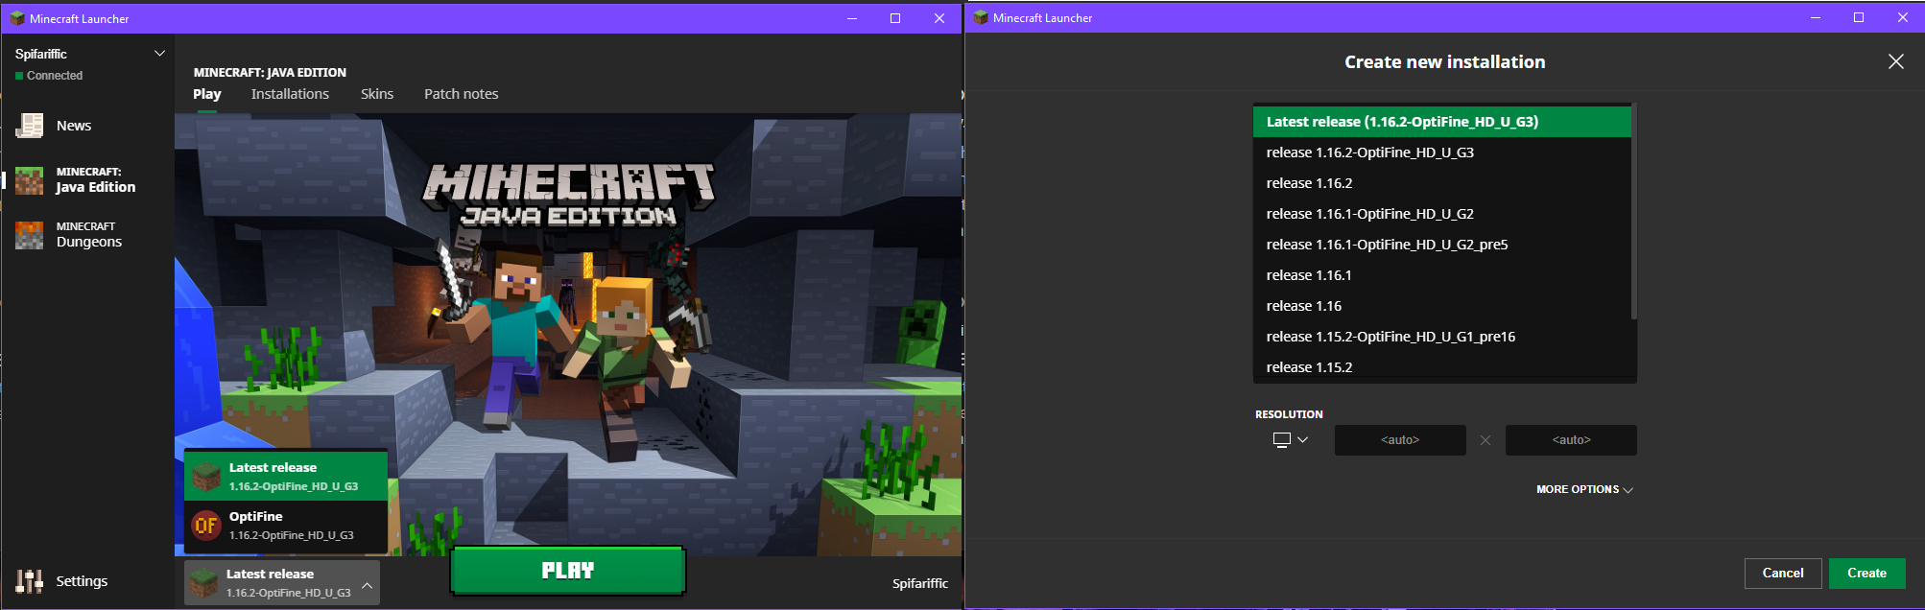Viewport: 1925px width, 610px height.
Task: Switch to the Installations tab
Action: click(290, 94)
